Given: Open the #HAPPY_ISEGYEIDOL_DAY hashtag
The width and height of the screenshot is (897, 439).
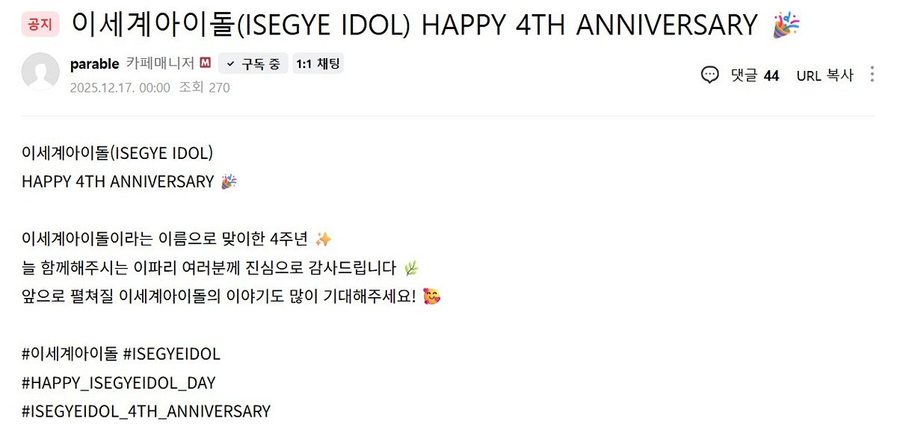Looking at the screenshot, I should 118,383.
